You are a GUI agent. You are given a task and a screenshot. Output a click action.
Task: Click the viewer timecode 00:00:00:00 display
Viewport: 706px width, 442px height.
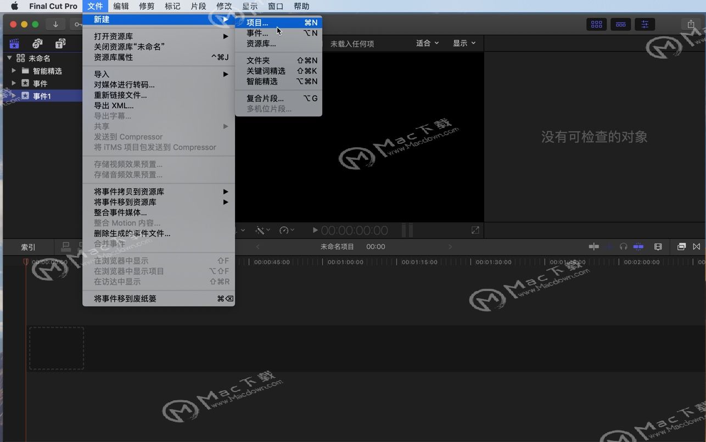[355, 230]
